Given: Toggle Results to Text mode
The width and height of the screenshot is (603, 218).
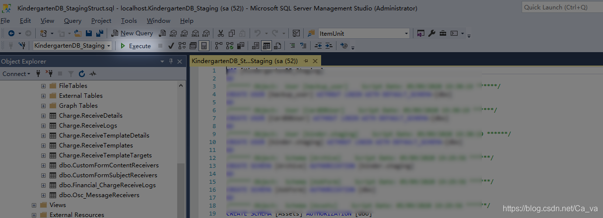Looking at the screenshot, I should pos(256,46).
